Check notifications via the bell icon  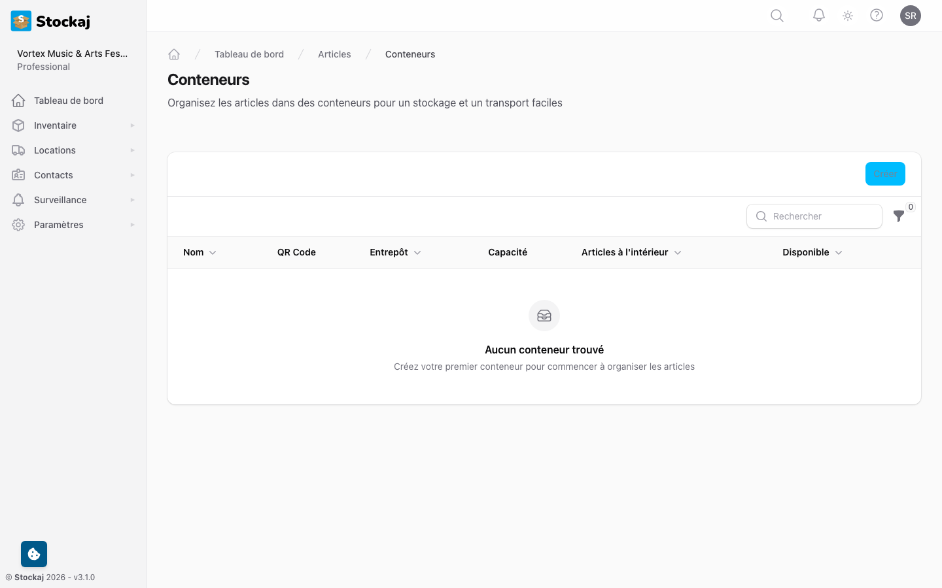[x=818, y=15]
